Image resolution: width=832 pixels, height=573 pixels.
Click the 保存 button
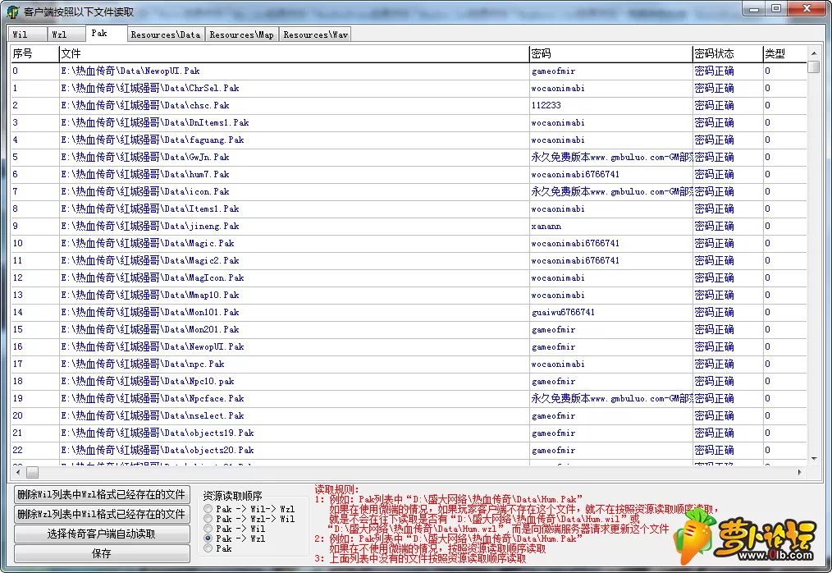[x=102, y=553]
